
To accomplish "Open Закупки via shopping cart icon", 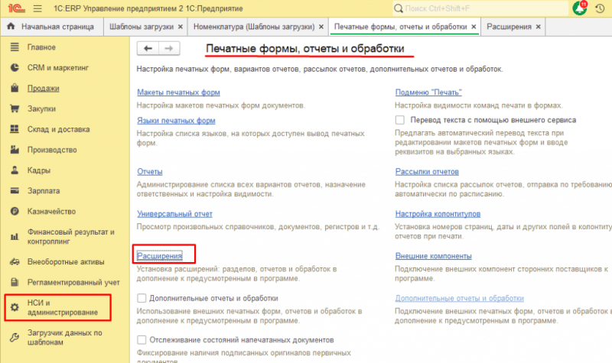I will coord(13,109).
